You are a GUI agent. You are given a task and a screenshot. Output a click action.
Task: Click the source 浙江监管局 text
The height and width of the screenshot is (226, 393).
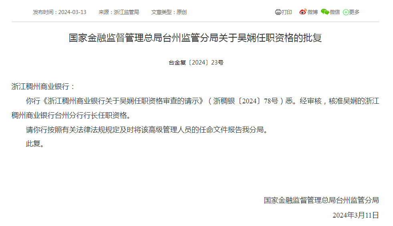[x=126, y=12]
